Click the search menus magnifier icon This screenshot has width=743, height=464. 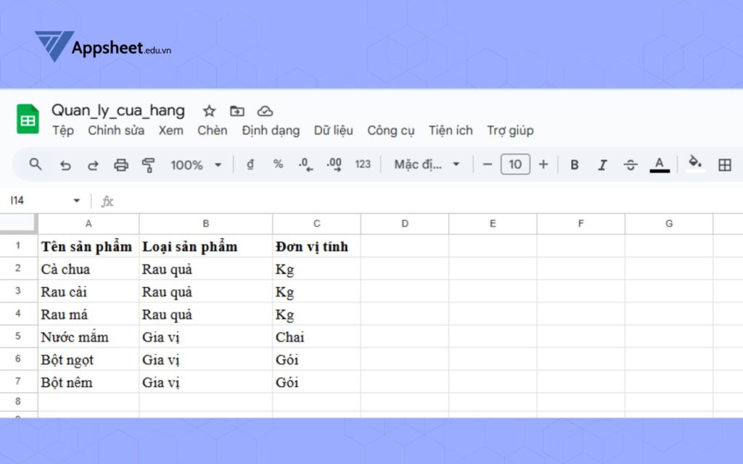[x=36, y=165]
